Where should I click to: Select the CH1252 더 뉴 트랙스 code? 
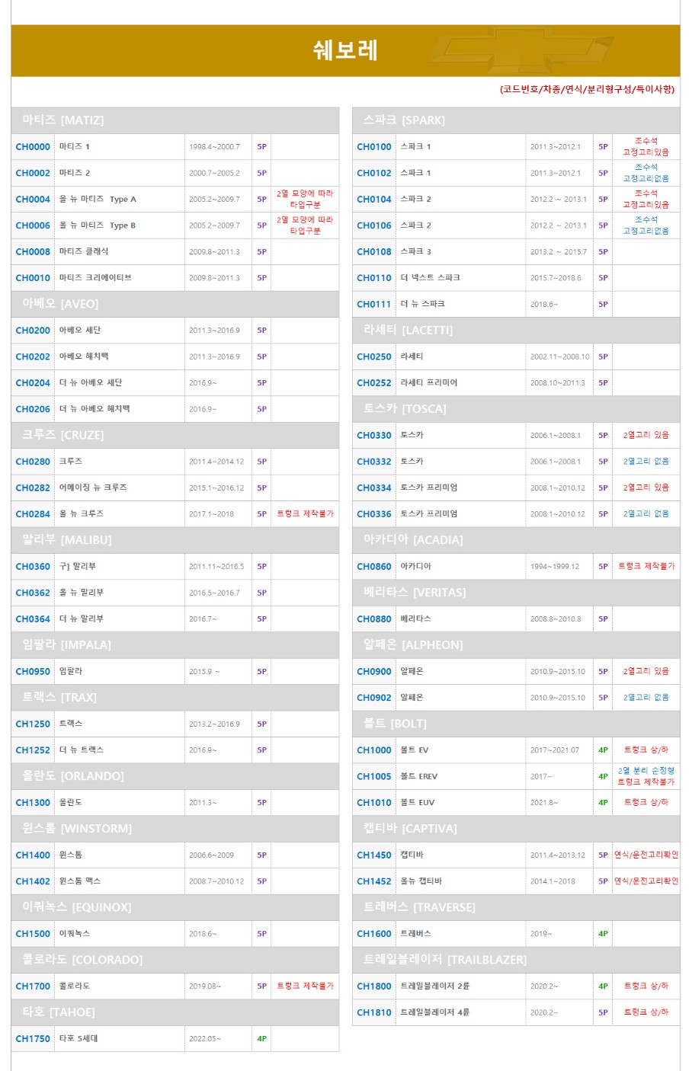(33, 750)
